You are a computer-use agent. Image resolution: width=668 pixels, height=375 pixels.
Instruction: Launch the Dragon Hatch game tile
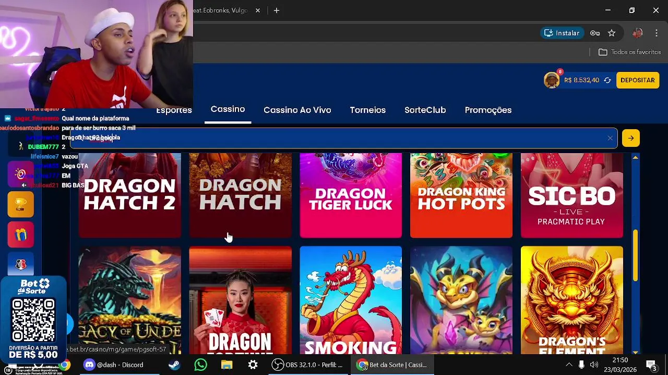click(241, 195)
